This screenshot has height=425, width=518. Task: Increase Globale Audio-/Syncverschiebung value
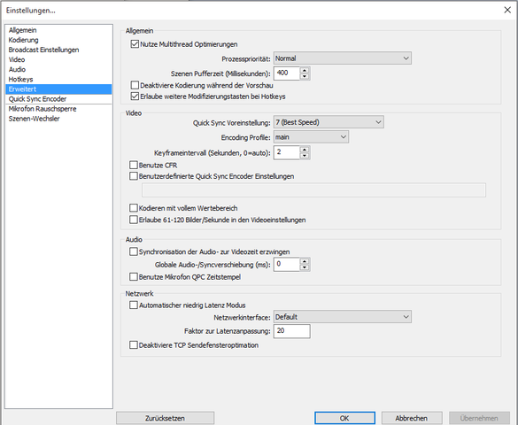click(x=305, y=261)
